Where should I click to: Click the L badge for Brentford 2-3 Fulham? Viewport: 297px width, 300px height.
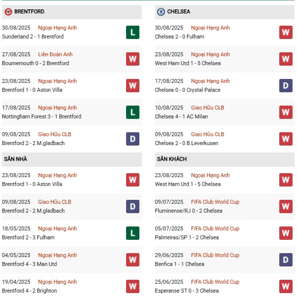click(132, 233)
